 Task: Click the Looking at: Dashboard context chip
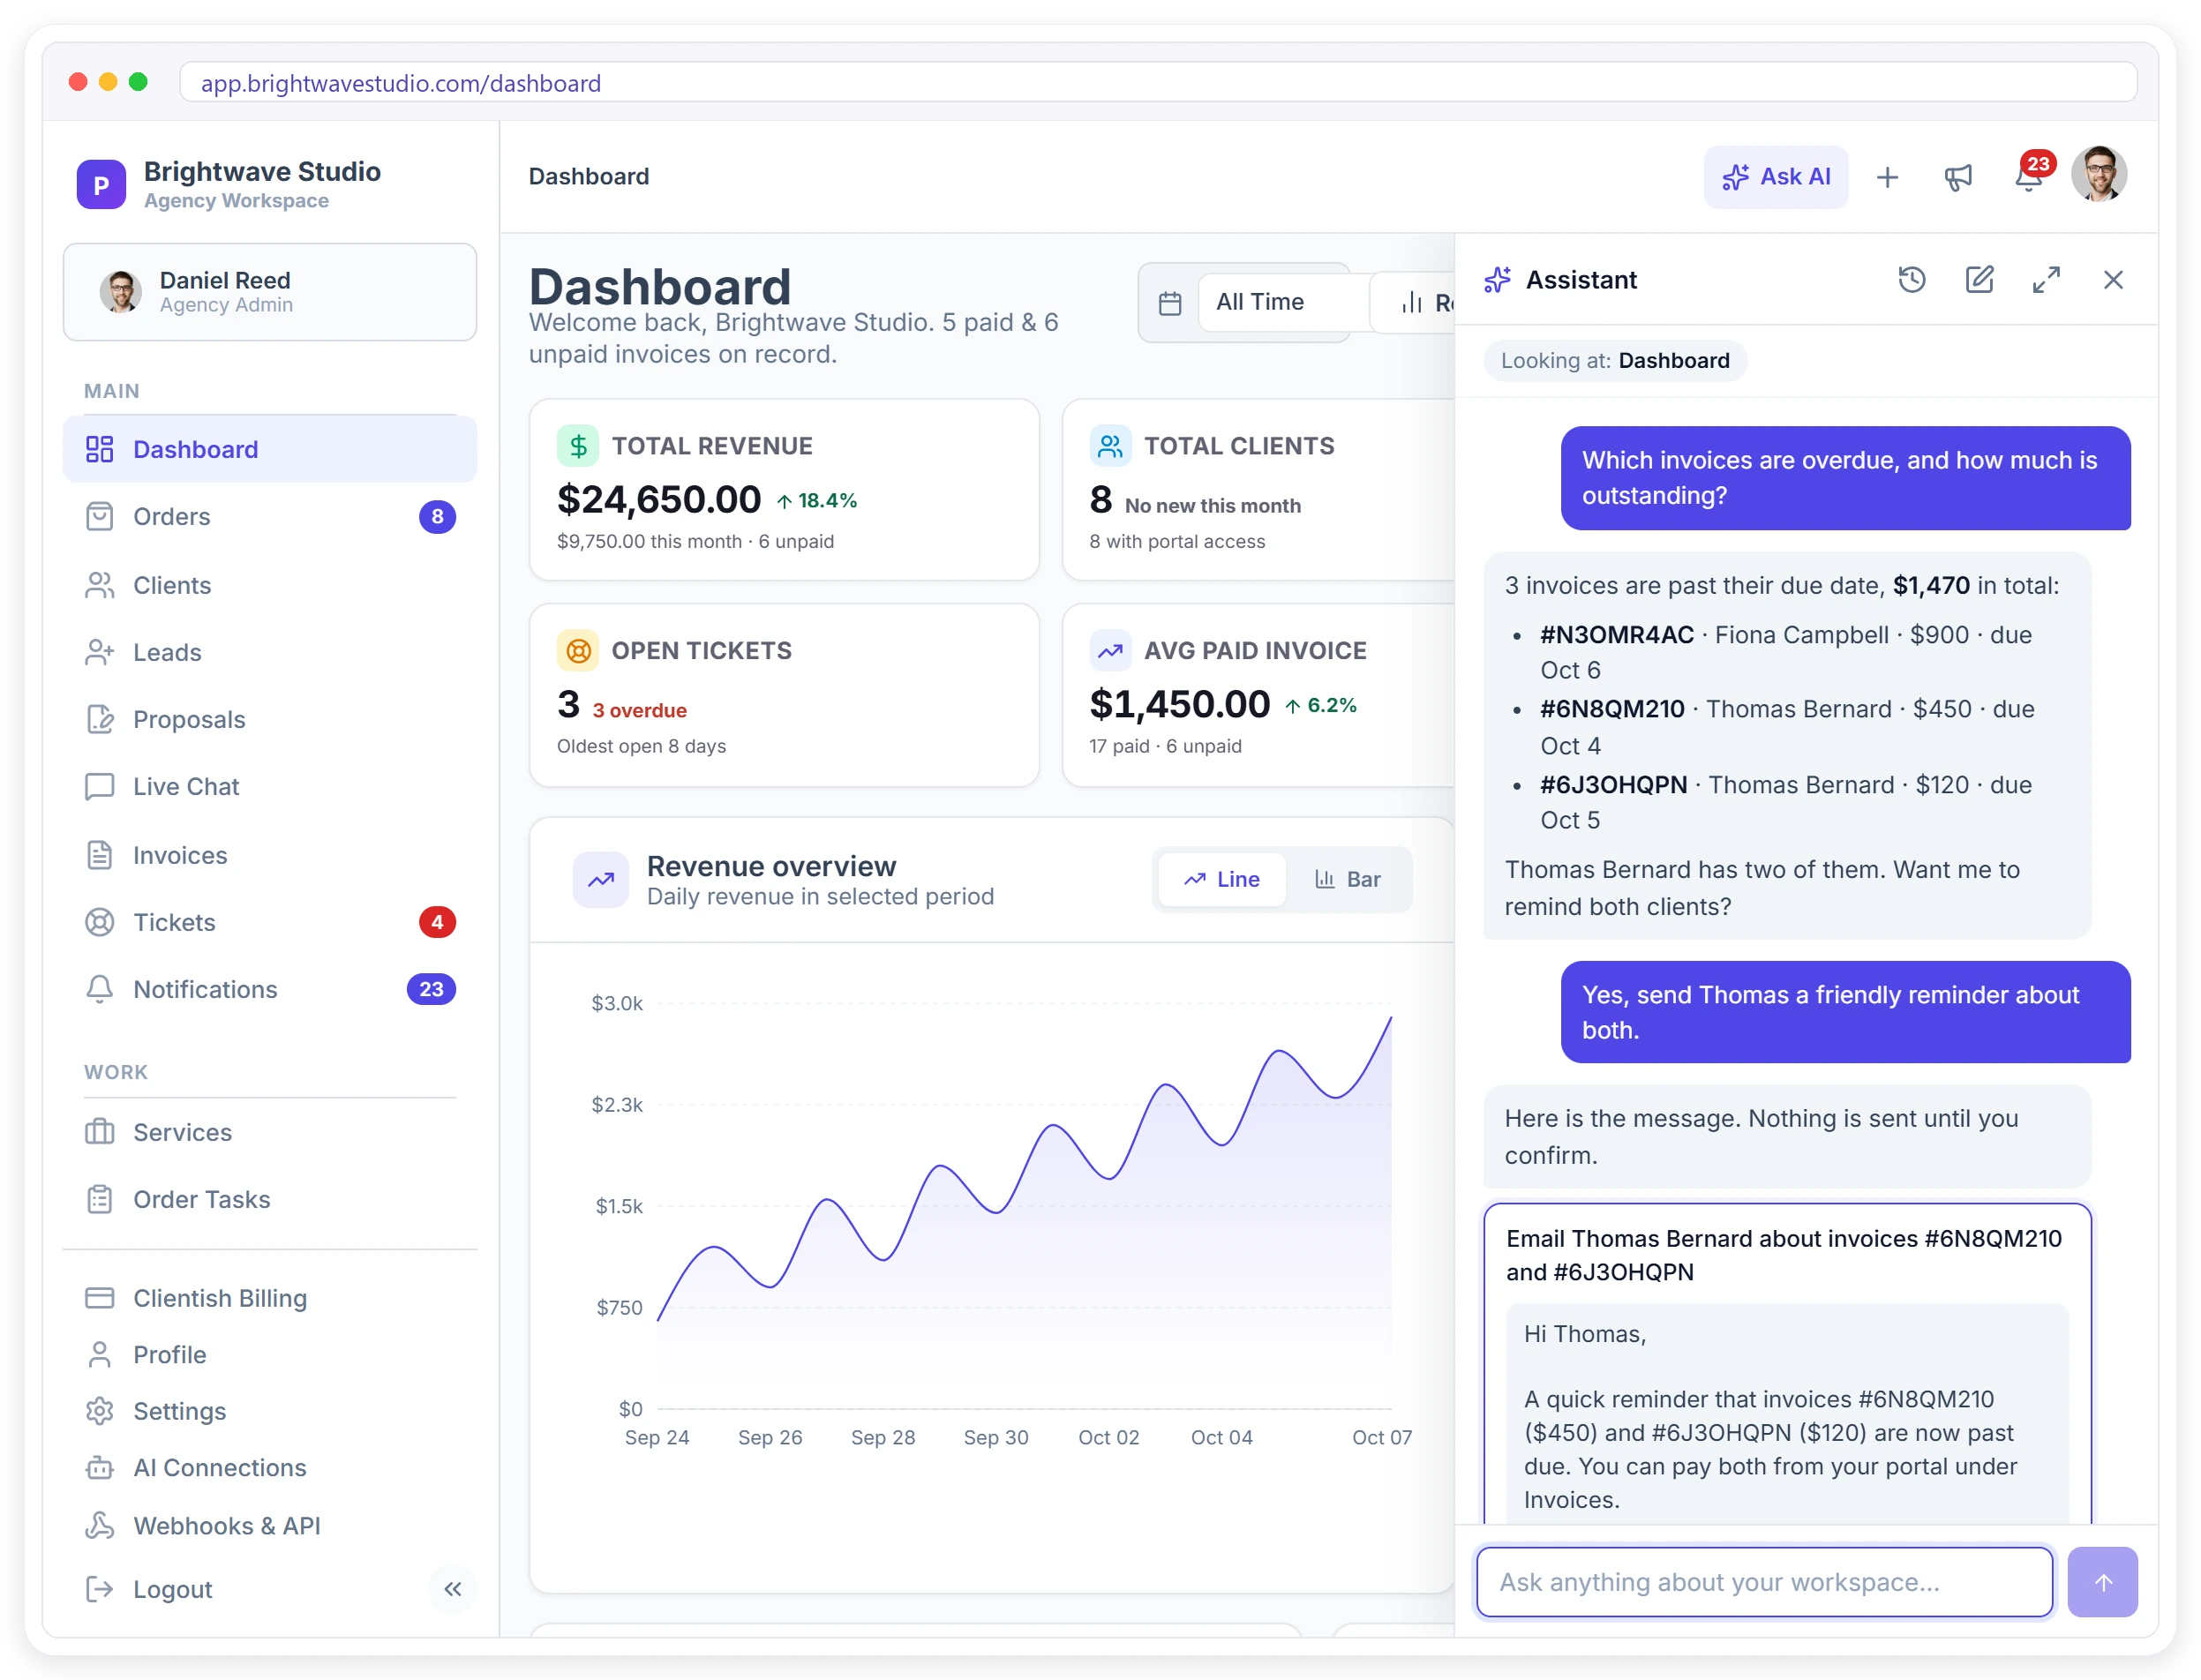click(1614, 361)
